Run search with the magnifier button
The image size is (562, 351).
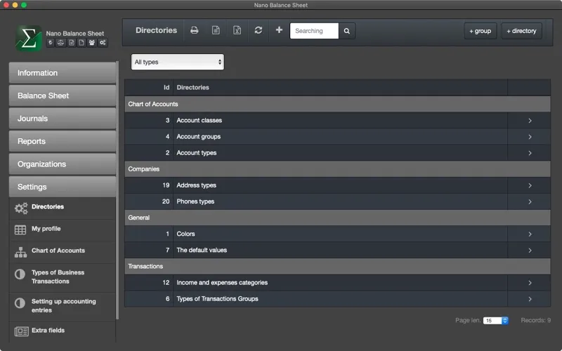(347, 31)
